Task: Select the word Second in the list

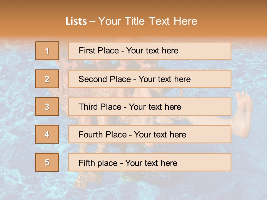Action: pyautogui.click(x=93, y=79)
